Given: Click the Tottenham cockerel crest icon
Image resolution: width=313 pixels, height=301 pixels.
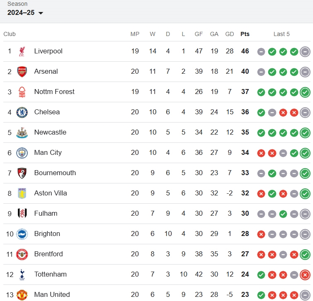Looking at the screenshot, I should 22,275.
